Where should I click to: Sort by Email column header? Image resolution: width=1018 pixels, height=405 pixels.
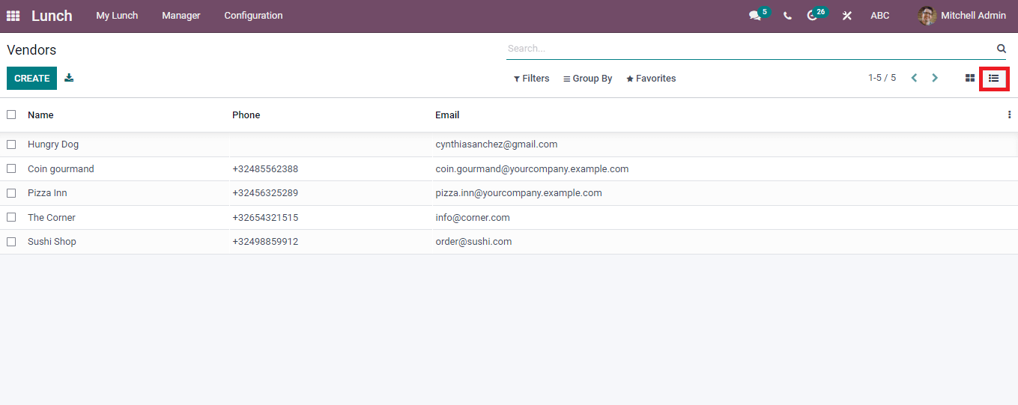click(x=447, y=115)
